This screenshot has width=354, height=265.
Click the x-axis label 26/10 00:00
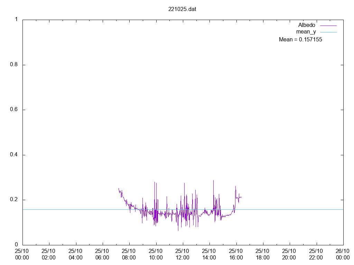(343, 254)
